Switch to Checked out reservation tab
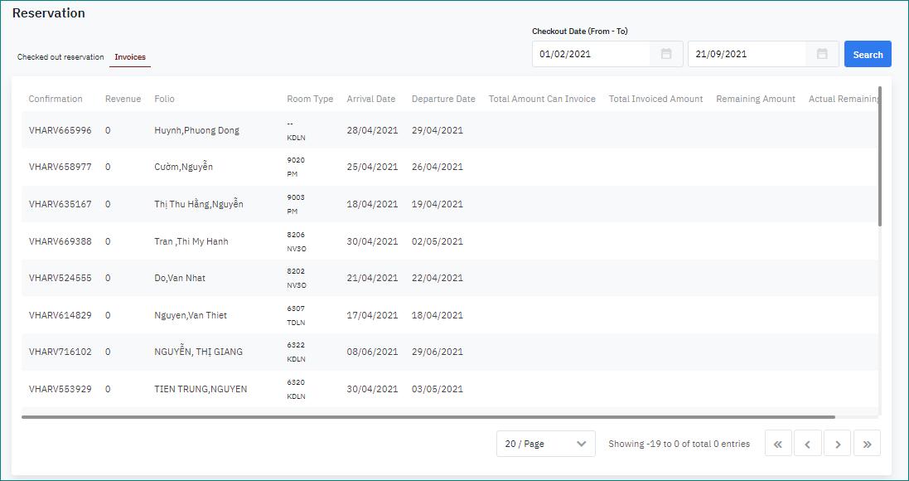The image size is (909, 481). coord(60,57)
